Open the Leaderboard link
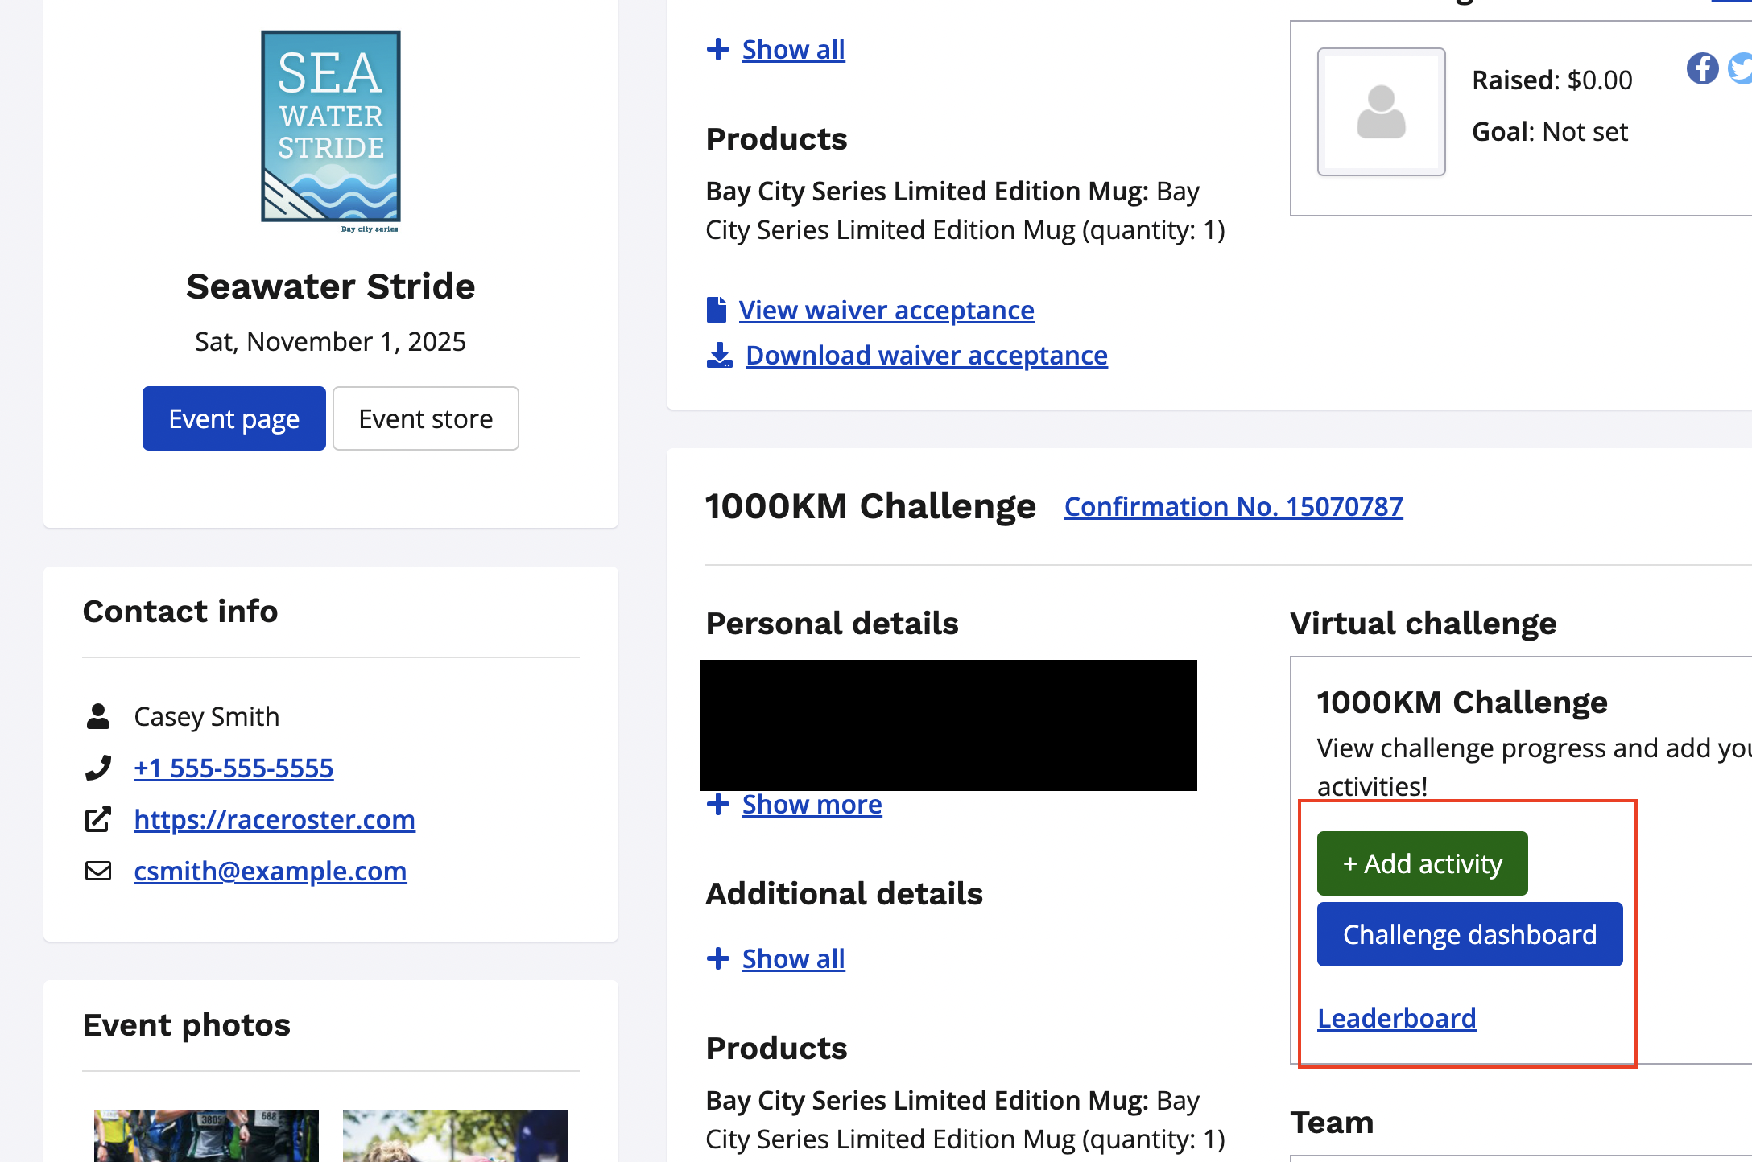The height and width of the screenshot is (1162, 1752). point(1396,1018)
